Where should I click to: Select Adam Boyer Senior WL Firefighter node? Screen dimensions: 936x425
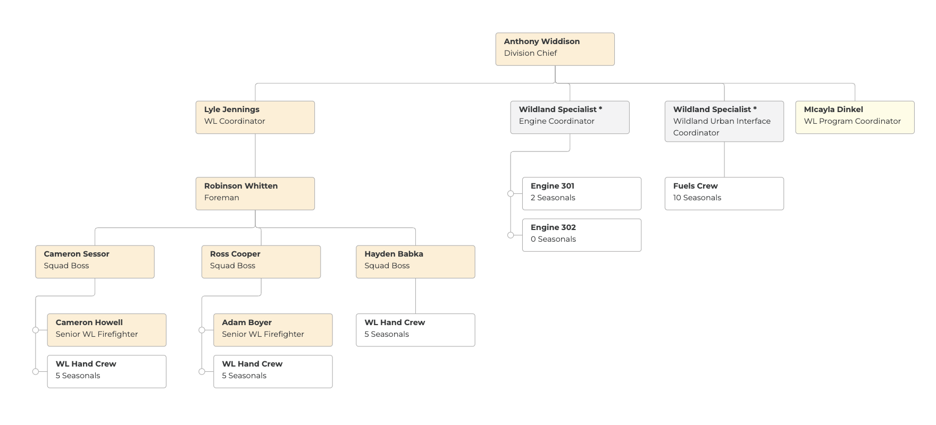[x=273, y=330]
